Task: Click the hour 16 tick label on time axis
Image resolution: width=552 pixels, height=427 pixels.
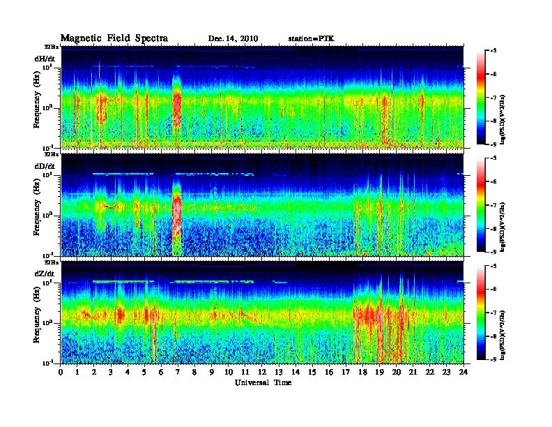Action: [x=329, y=373]
